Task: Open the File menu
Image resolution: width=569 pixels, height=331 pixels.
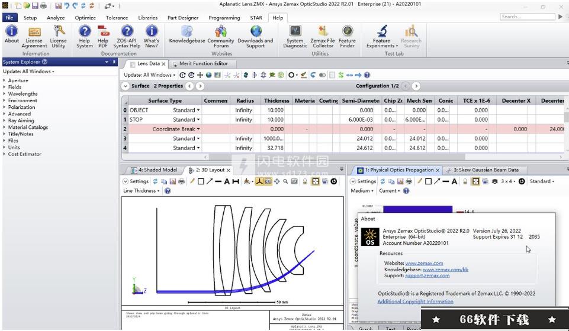Action: pos(9,17)
